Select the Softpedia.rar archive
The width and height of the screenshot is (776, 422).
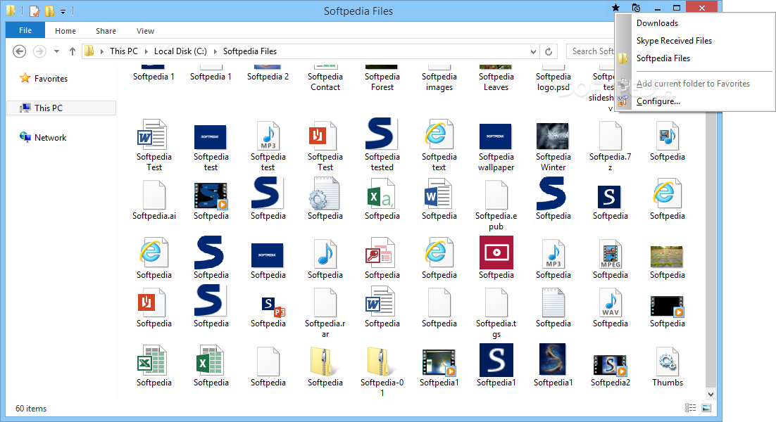tap(325, 312)
